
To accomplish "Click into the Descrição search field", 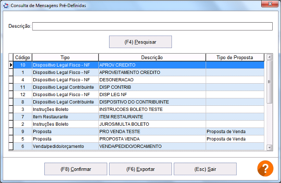I will point(153,26).
